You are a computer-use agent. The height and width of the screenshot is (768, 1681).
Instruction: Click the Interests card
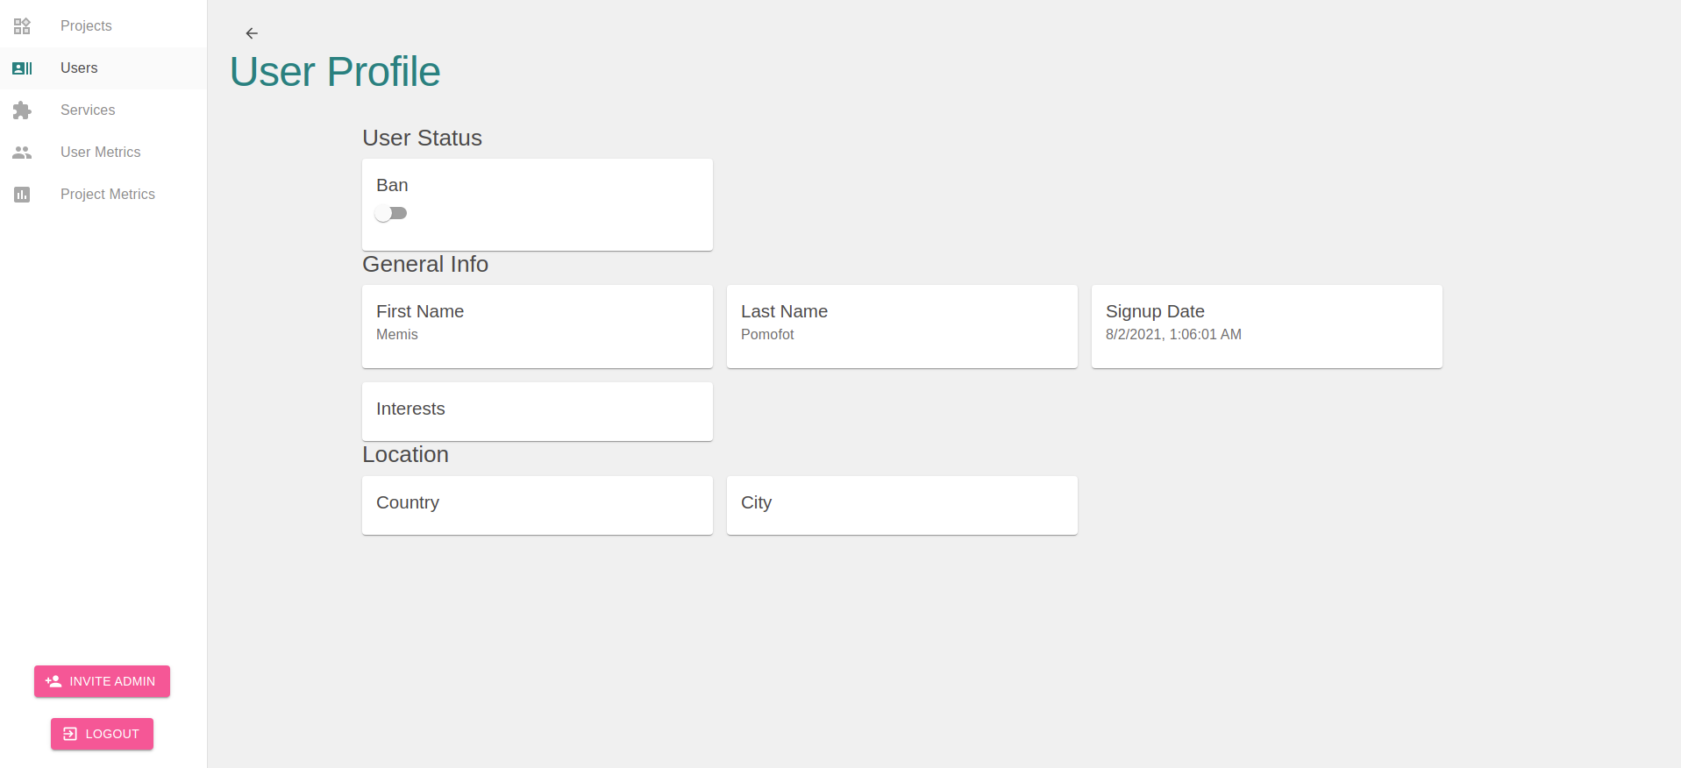[538, 411]
